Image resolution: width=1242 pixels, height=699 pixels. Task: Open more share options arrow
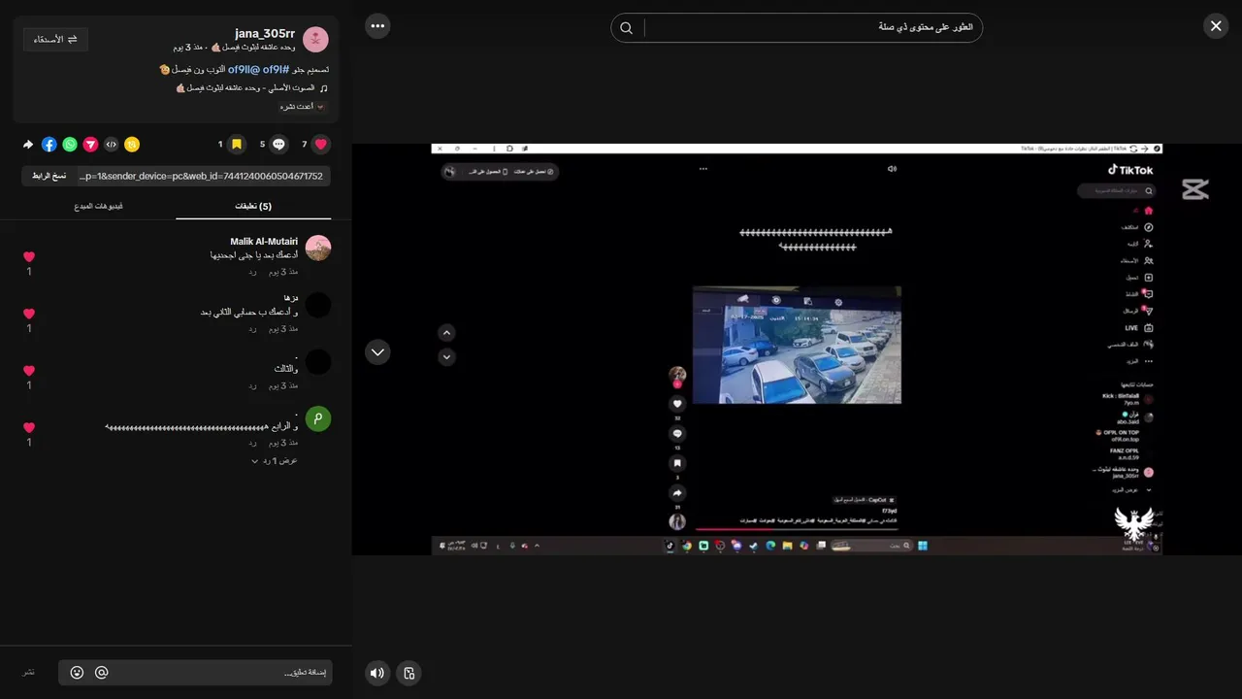point(28,145)
